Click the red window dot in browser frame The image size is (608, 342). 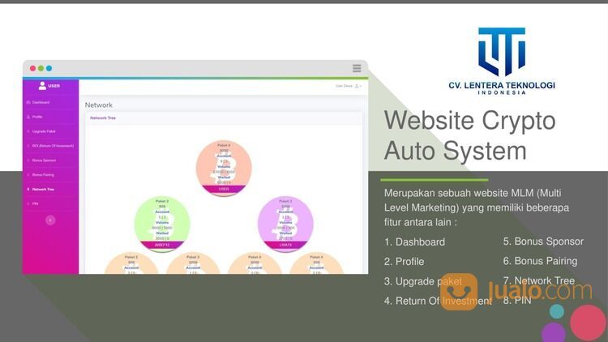click(x=32, y=68)
